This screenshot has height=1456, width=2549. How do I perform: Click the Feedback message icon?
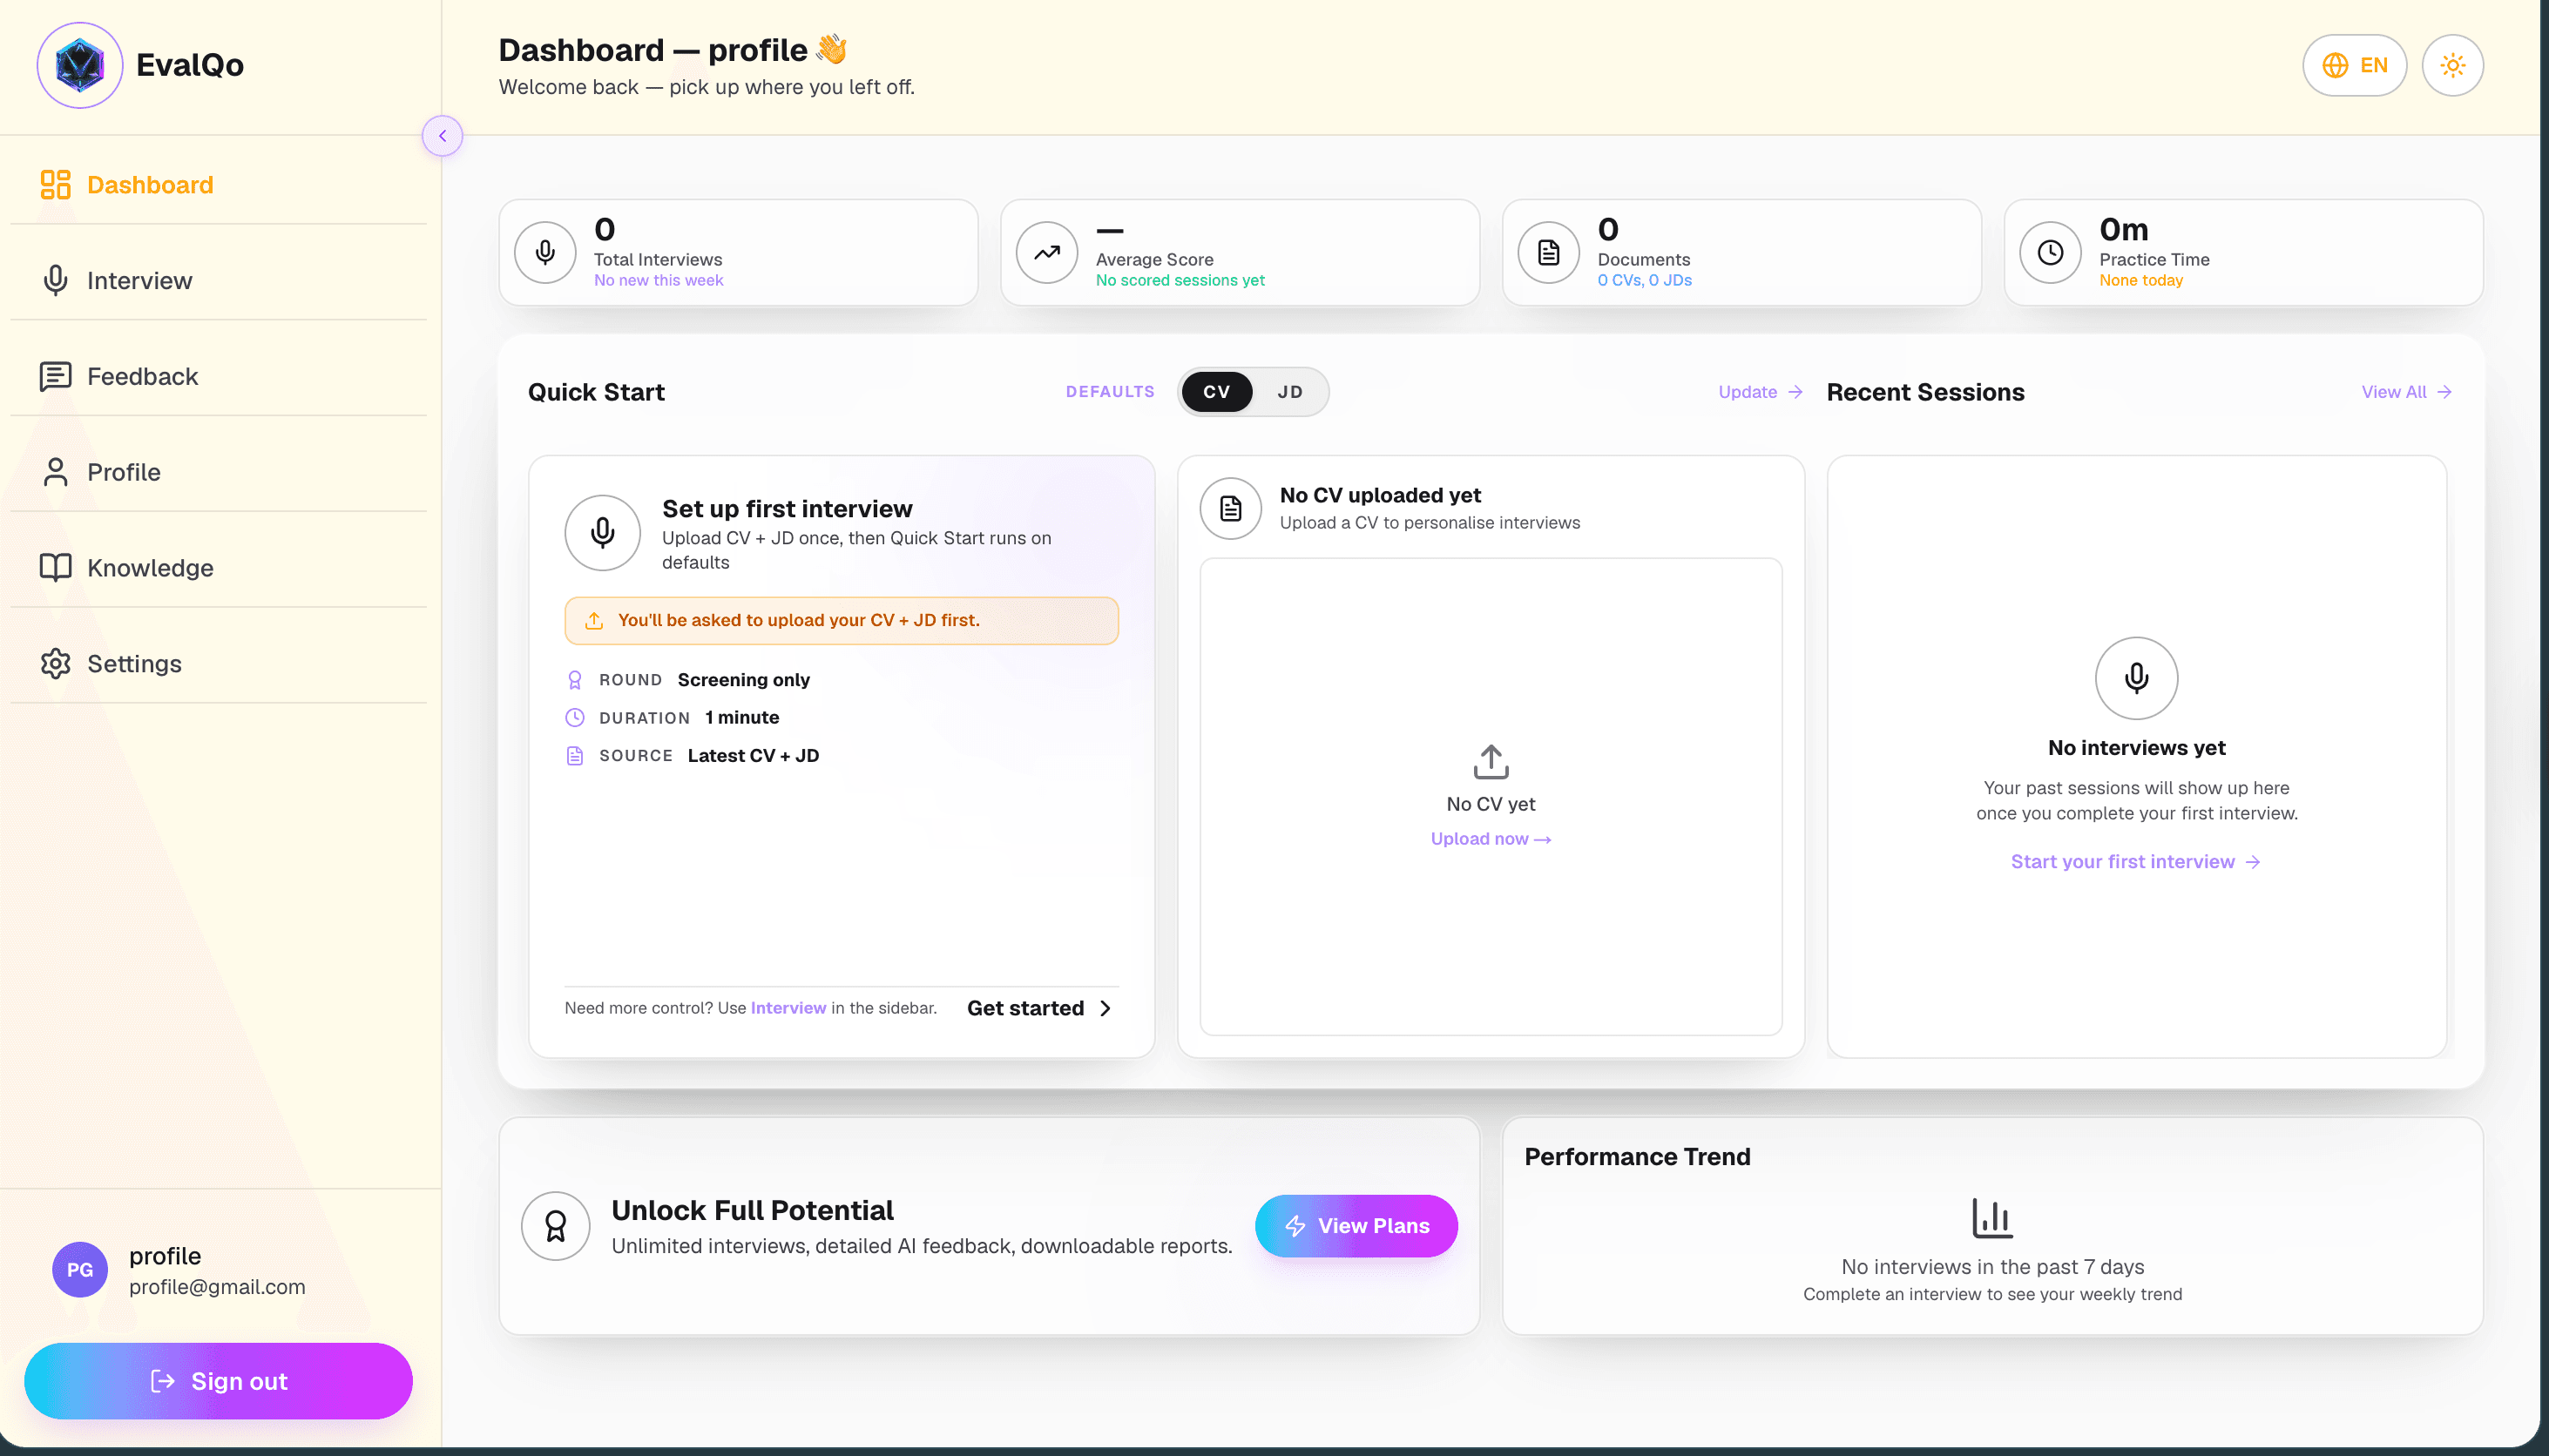point(56,377)
